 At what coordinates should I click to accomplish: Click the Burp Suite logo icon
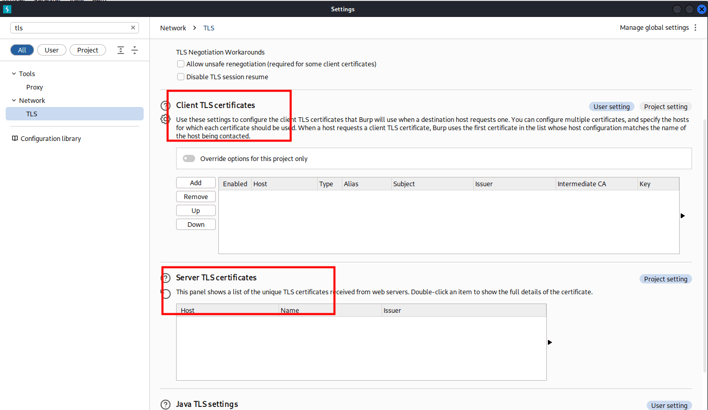point(7,9)
